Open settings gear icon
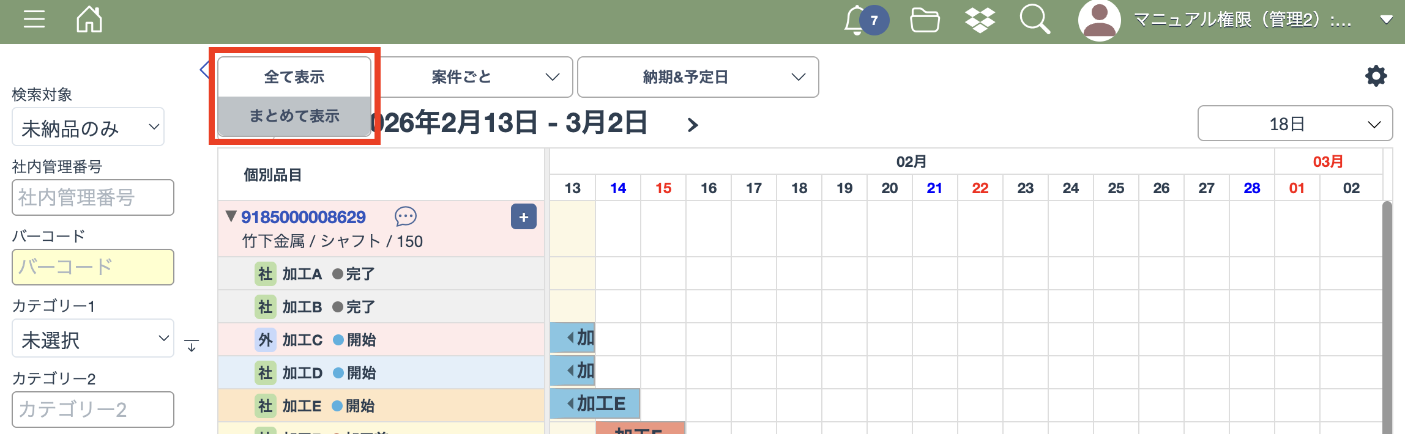 [1376, 76]
